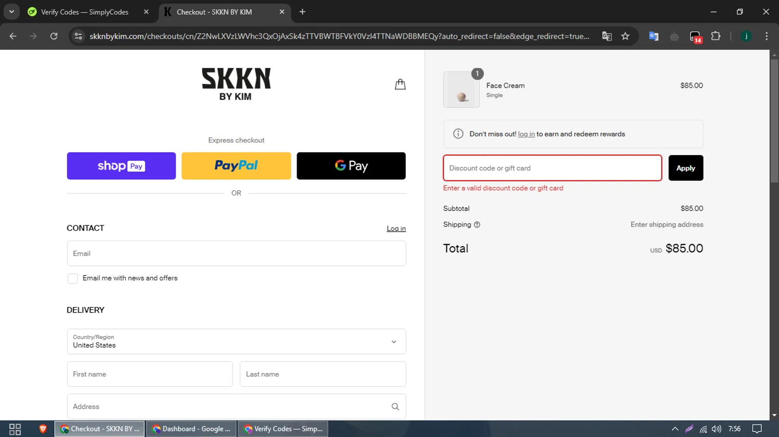Select the Checkout - SKKN BY KIM tab

(x=214, y=12)
